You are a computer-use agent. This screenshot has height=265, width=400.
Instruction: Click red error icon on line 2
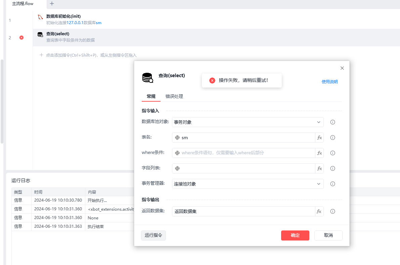21,38
